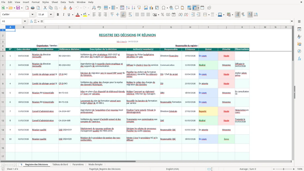Click Define Print Area icon
304x171 pixels.
coord(189,8)
